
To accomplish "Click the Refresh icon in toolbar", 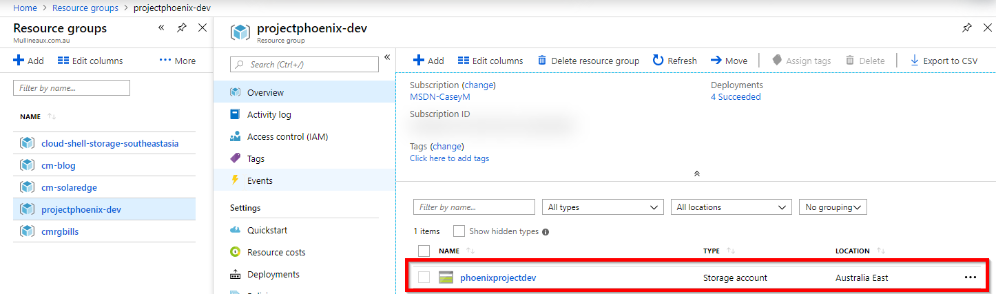I will click(x=658, y=61).
